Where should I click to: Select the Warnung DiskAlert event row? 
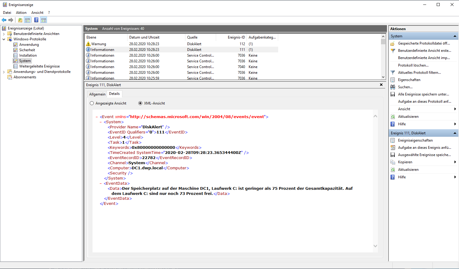click(151, 44)
